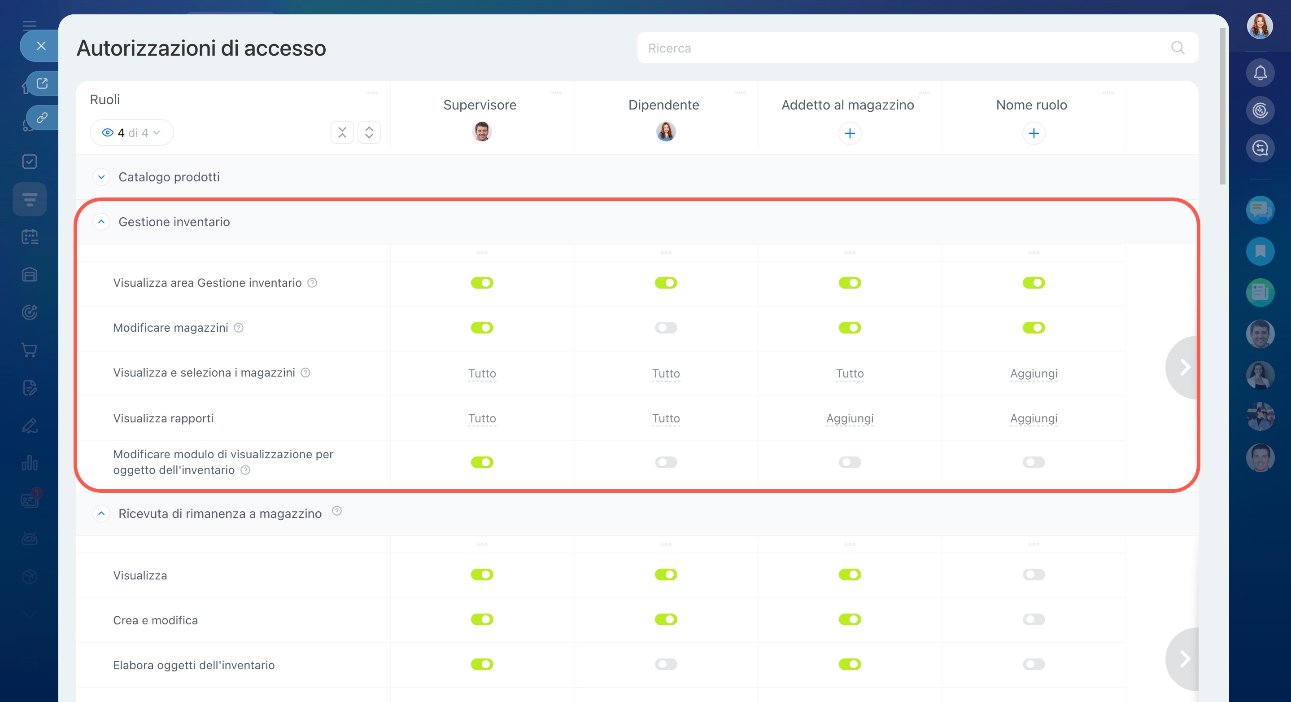The image size is (1291, 702).
Task: Click plus icon under Addetto al magazzino
Action: click(x=850, y=133)
